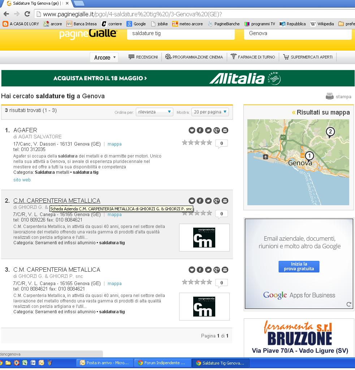Click the Risultati su mappa heading link

coord(321,112)
